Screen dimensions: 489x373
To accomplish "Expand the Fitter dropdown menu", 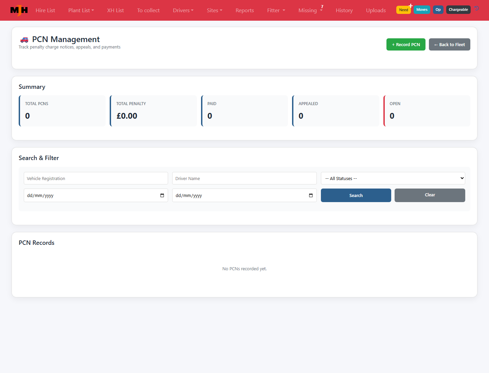I will pyautogui.click(x=276, y=11).
